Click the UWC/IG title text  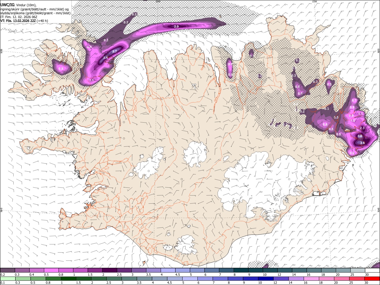point(7,5)
